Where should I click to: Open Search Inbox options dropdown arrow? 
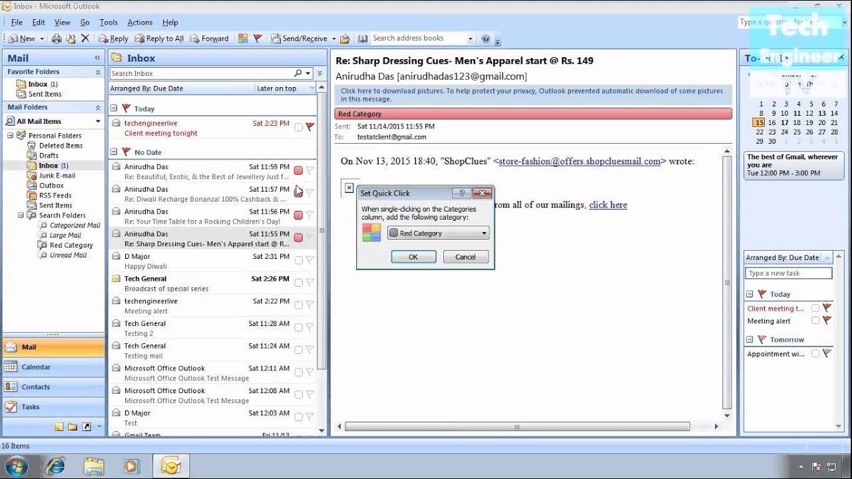308,73
